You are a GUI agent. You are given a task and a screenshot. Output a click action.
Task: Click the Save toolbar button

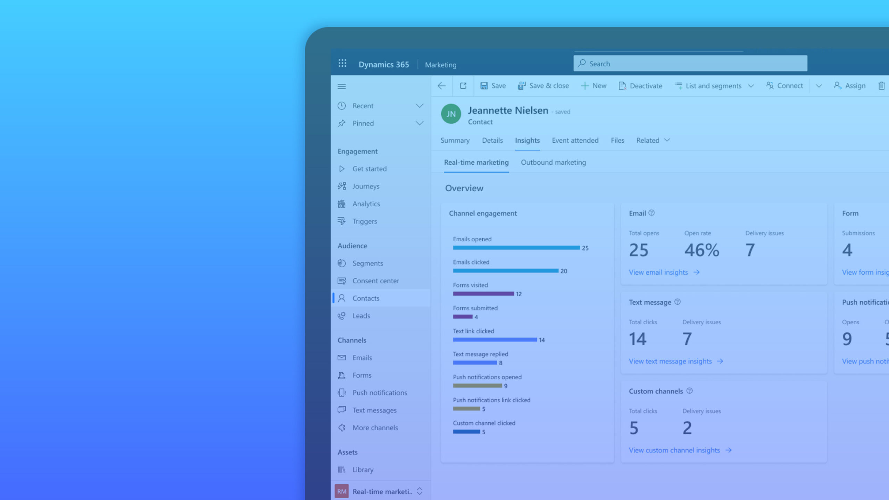click(x=493, y=86)
